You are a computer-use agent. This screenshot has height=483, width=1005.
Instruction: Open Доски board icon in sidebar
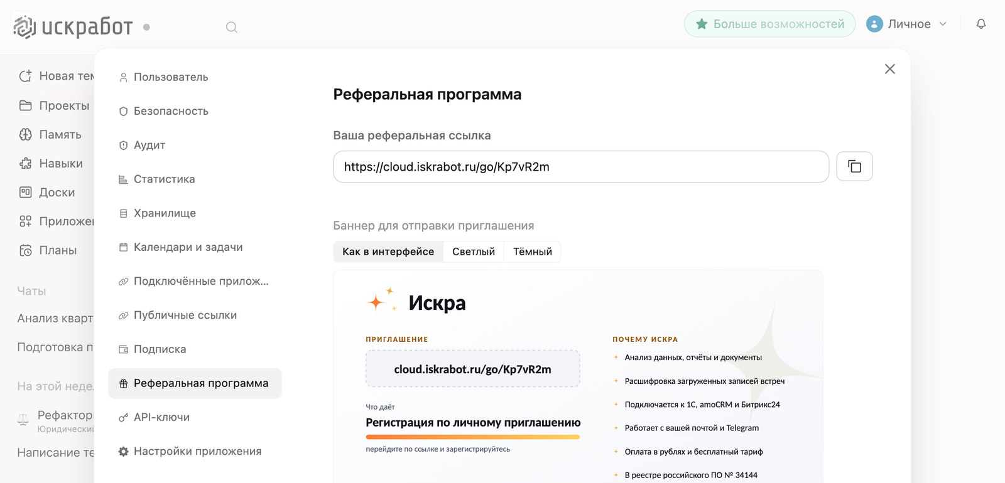(25, 192)
